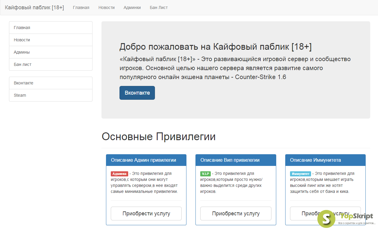Open "Бан Лист" in the top navbar
378x230 pixels.
coord(159,7)
